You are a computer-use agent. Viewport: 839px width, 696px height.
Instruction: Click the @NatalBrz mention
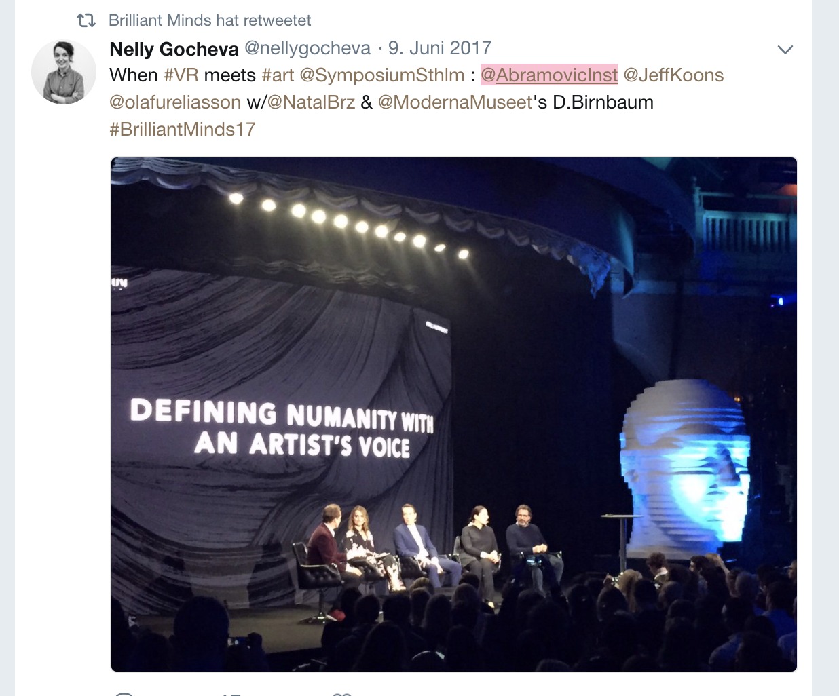pos(311,102)
